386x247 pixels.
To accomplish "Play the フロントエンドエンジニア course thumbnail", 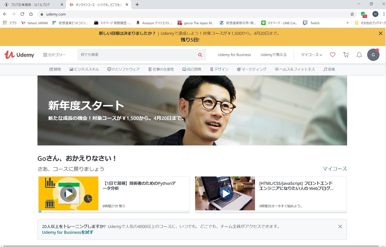I will click(225, 193).
